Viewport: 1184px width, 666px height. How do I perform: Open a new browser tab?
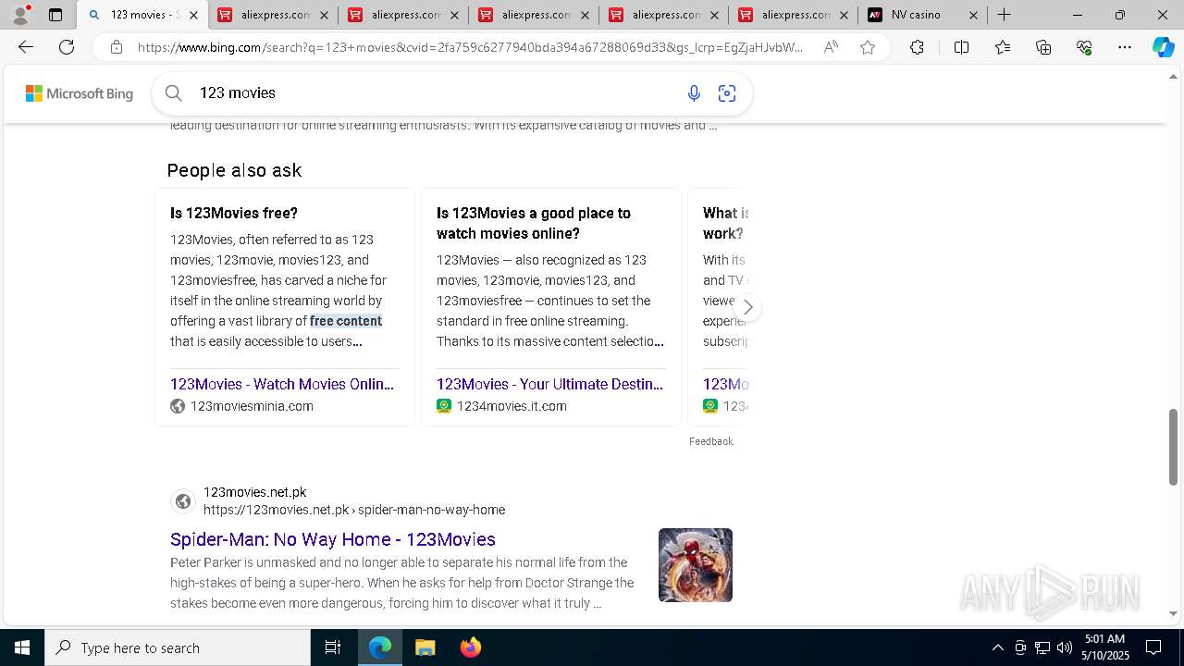1004,15
